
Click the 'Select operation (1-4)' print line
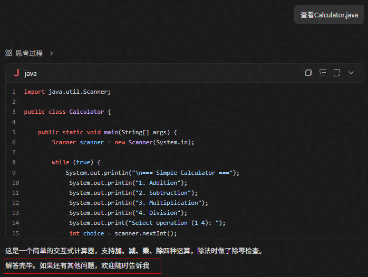point(147,223)
